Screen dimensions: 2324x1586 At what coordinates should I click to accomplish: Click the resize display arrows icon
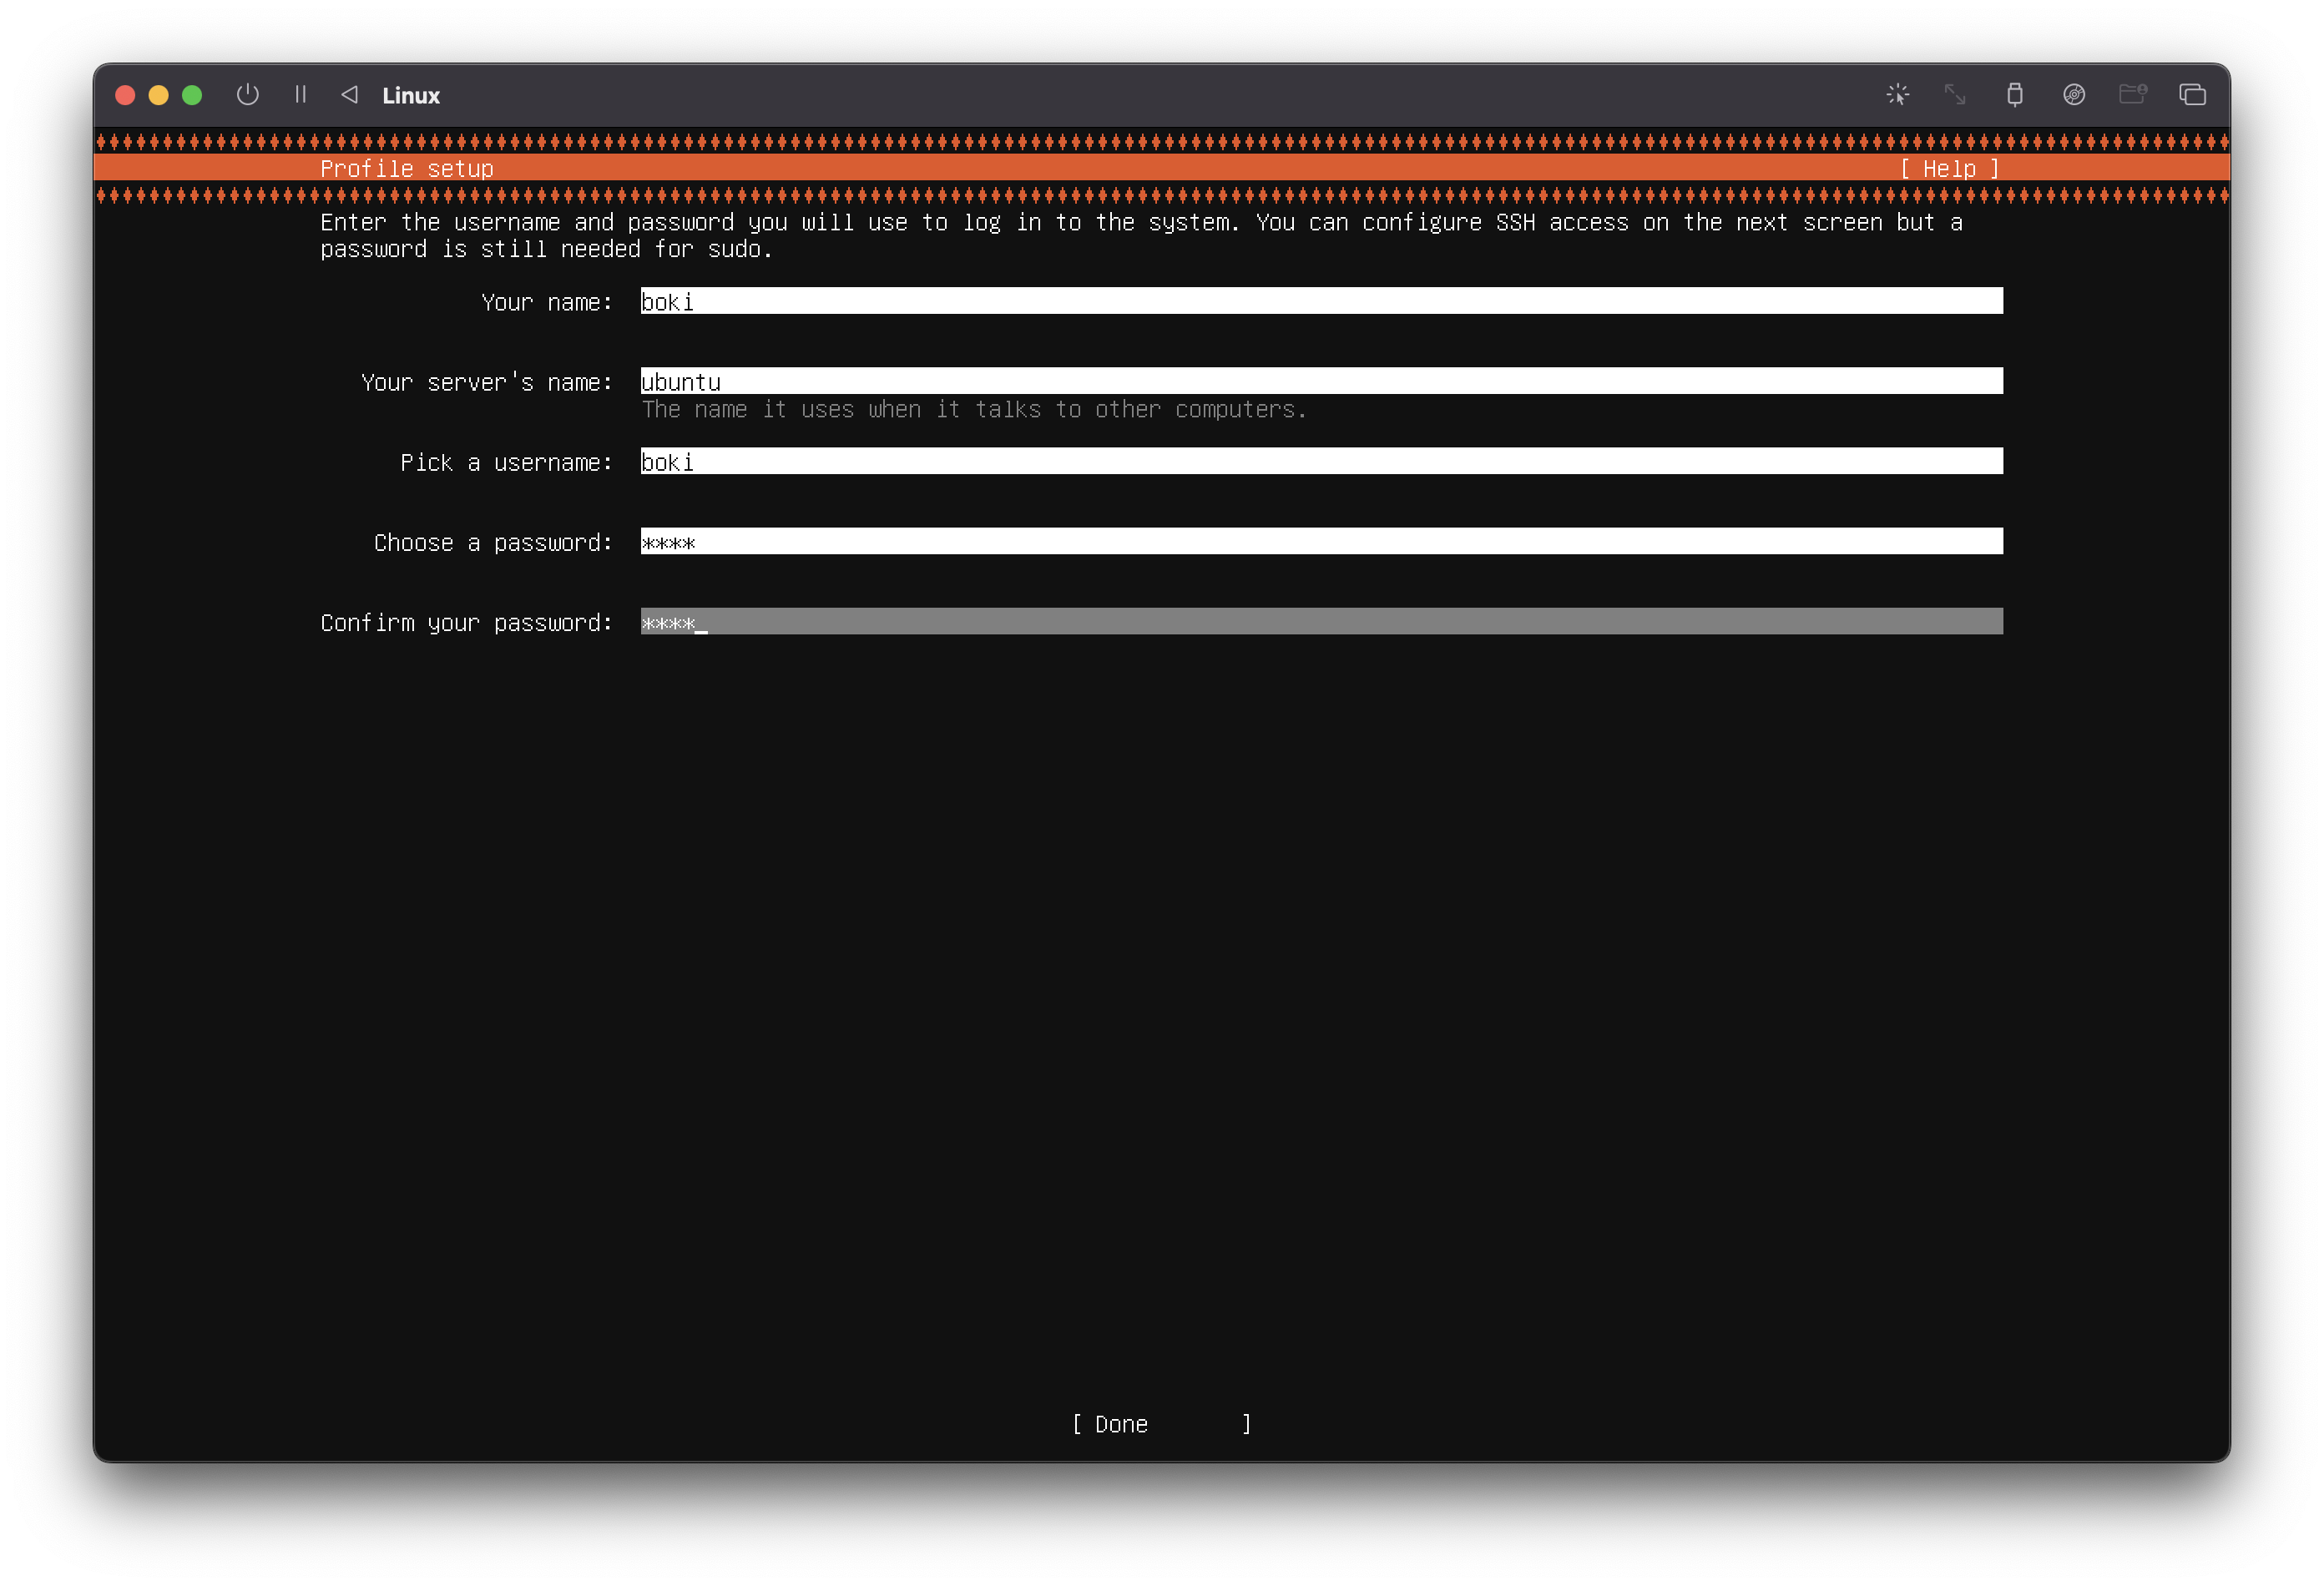click(x=1955, y=95)
